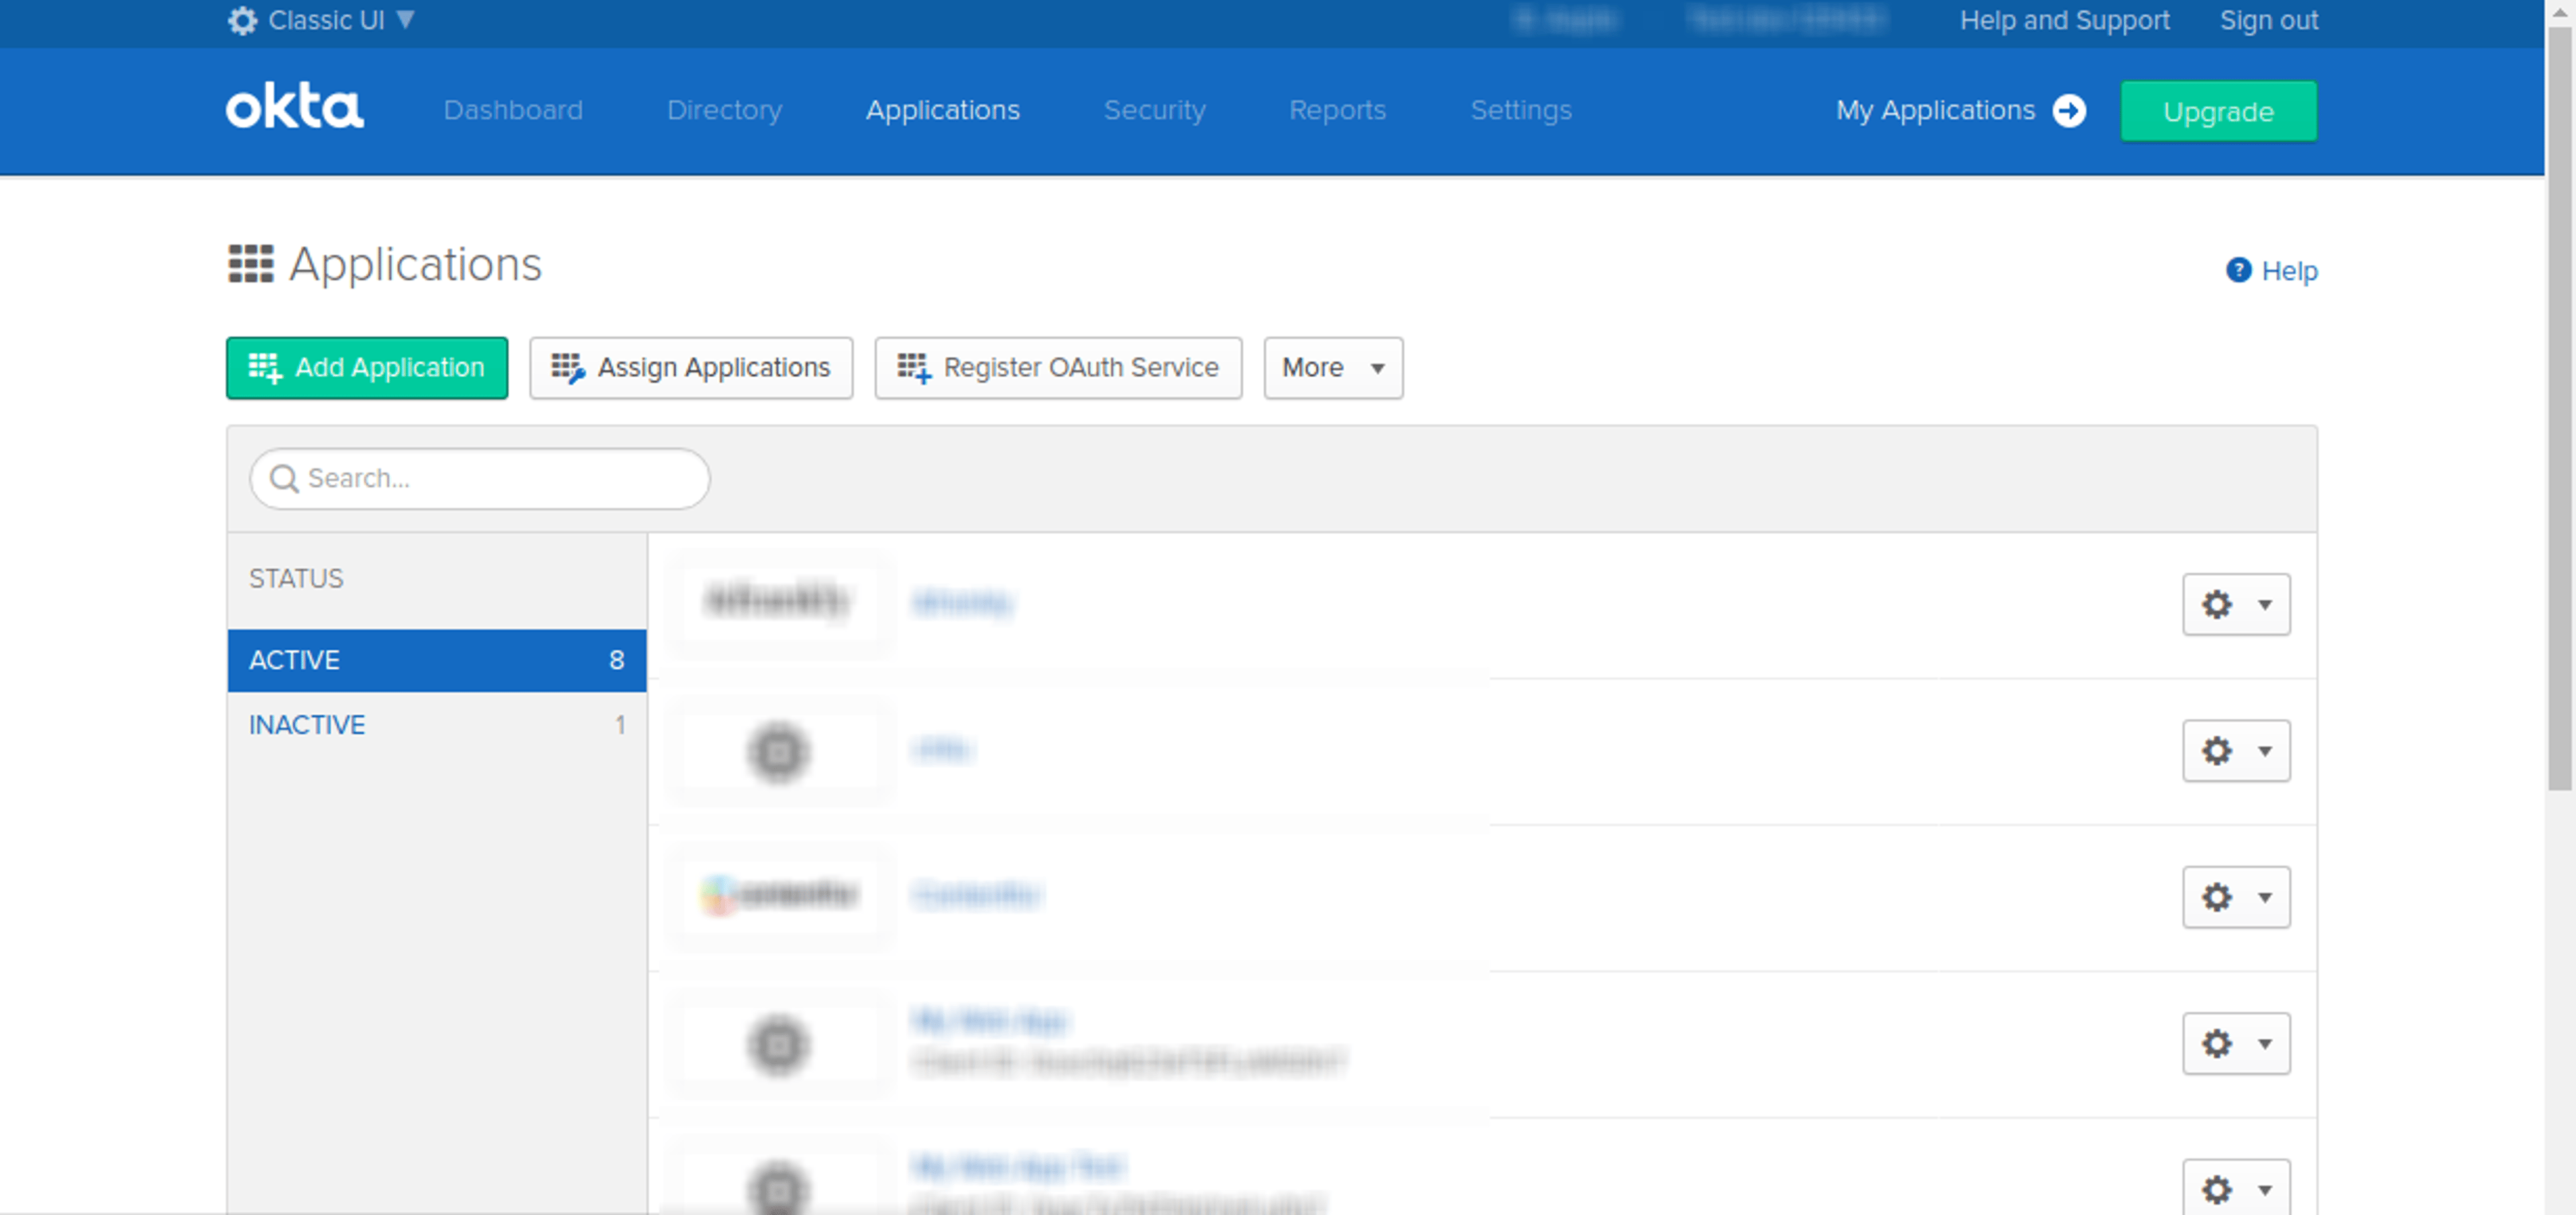Open gear dropdown for second application row
Image resolution: width=2576 pixels, height=1215 pixels.
click(x=2236, y=750)
